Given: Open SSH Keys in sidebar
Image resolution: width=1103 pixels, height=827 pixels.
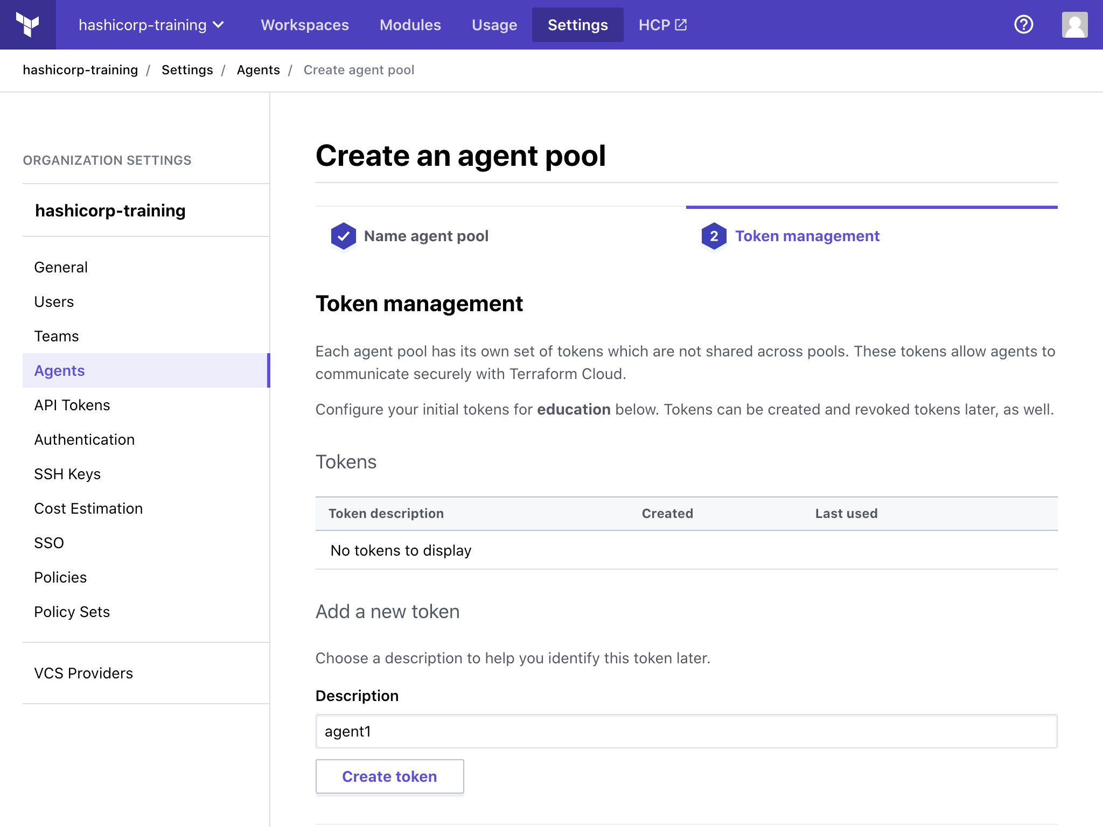Looking at the screenshot, I should click(x=145, y=474).
